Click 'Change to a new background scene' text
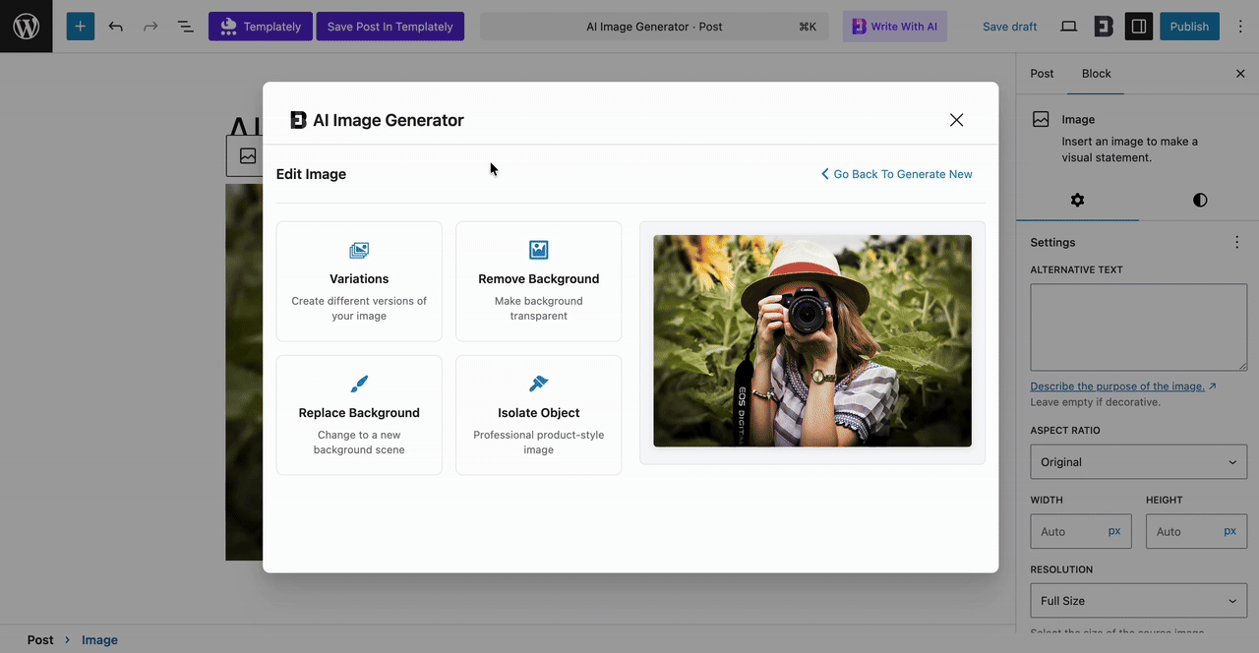The height and width of the screenshot is (653, 1259). pyautogui.click(x=359, y=443)
